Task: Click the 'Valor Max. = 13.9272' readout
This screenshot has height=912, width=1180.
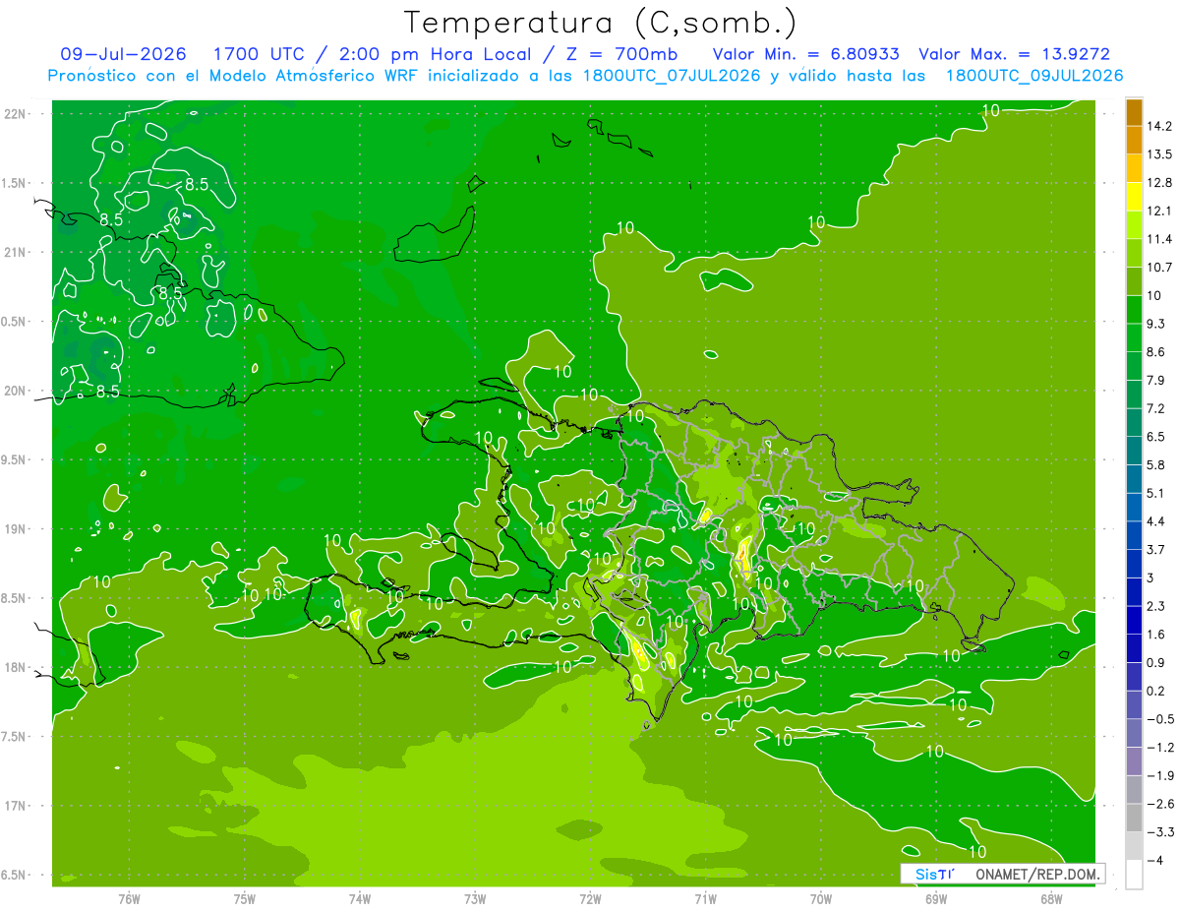Action: pos(1014,54)
